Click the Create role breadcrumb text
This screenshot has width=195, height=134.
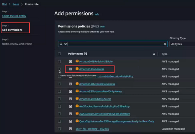(x=32, y=4)
